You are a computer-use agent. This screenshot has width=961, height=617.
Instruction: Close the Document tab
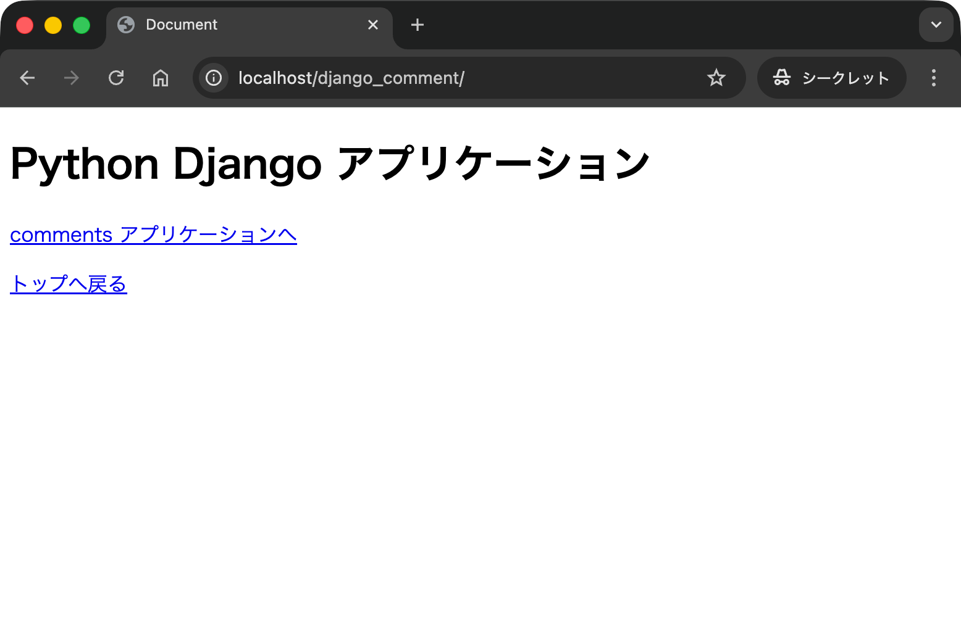click(373, 25)
